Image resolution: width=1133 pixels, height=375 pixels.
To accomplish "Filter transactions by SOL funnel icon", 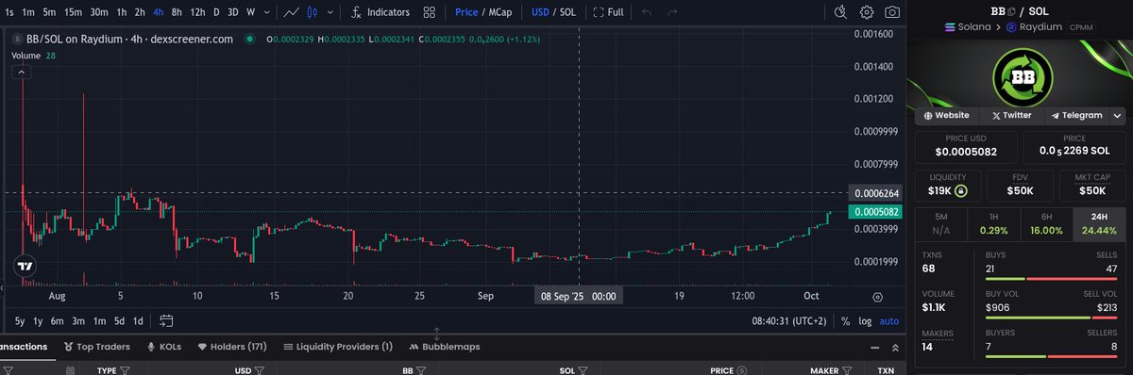I will (583, 370).
